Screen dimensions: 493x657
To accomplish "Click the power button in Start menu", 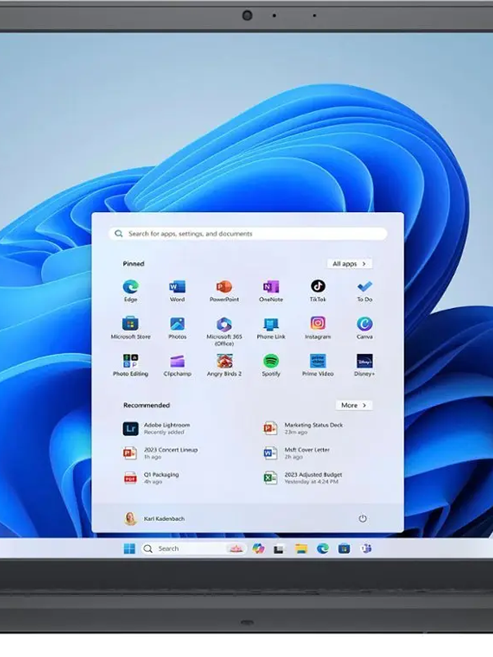I will click(363, 518).
